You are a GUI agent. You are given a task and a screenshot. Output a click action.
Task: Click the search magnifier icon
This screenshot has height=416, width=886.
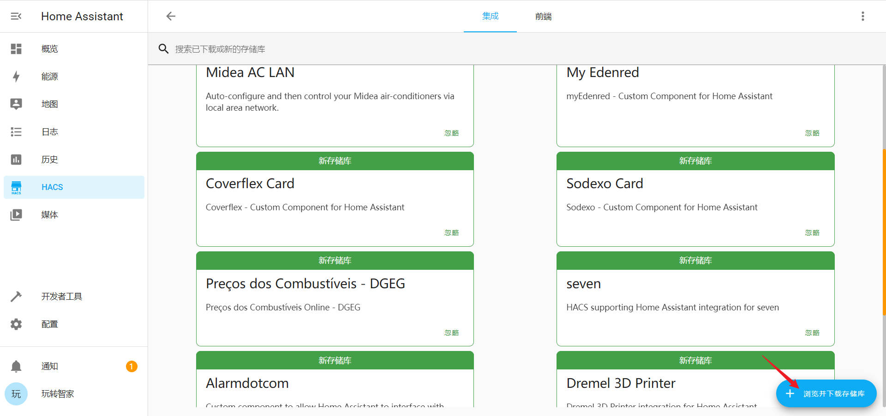point(163,49)
